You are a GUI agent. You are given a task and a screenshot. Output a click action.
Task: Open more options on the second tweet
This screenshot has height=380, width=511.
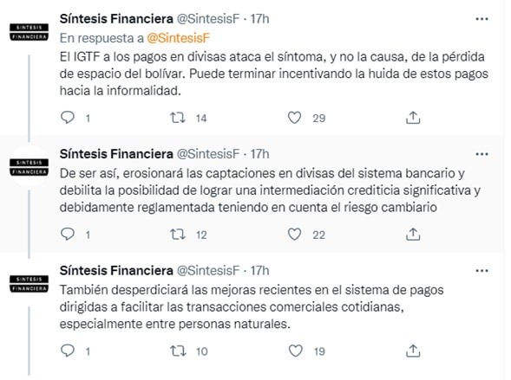482,154
